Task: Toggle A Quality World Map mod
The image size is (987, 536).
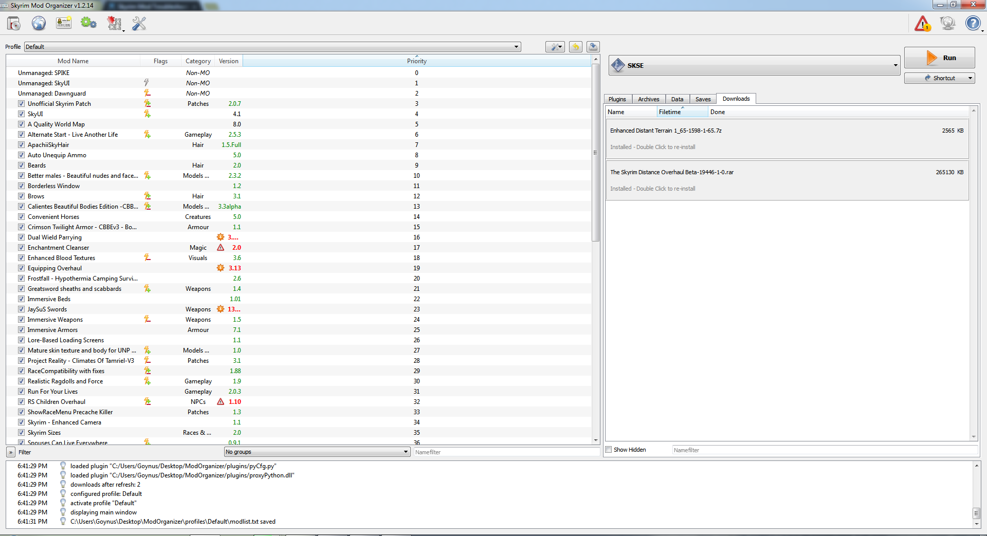Action: click(21, 124)
